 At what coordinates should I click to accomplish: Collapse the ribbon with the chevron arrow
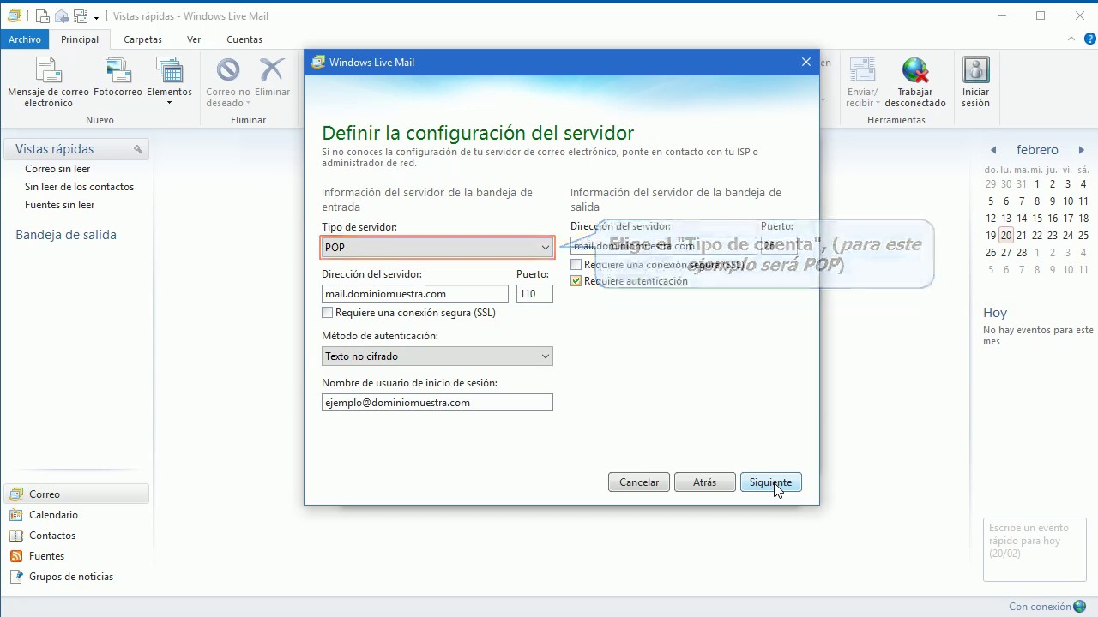1071,39
